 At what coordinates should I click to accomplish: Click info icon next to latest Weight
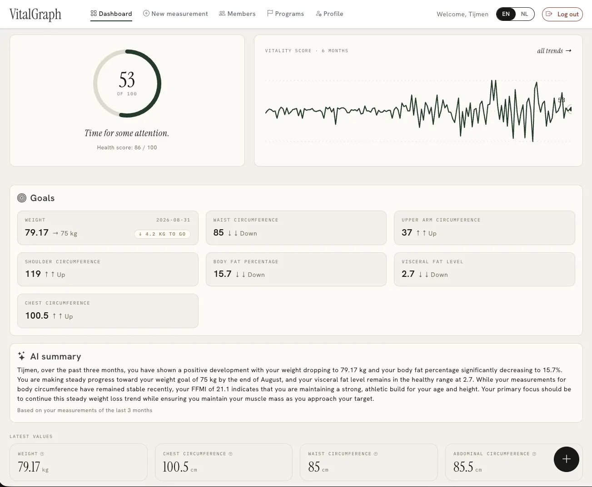pyautogui.click(x=42, y=454)
